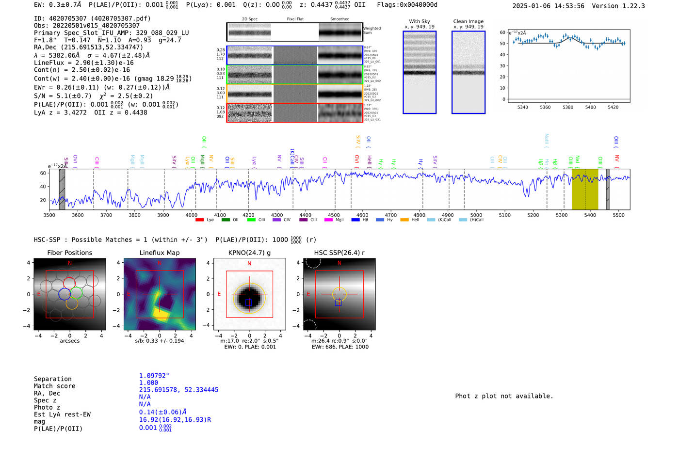The height and width of the screenshot is (462, 679).
Task: Click the Flags:0x0040000d header text
Action: point(407,5)
